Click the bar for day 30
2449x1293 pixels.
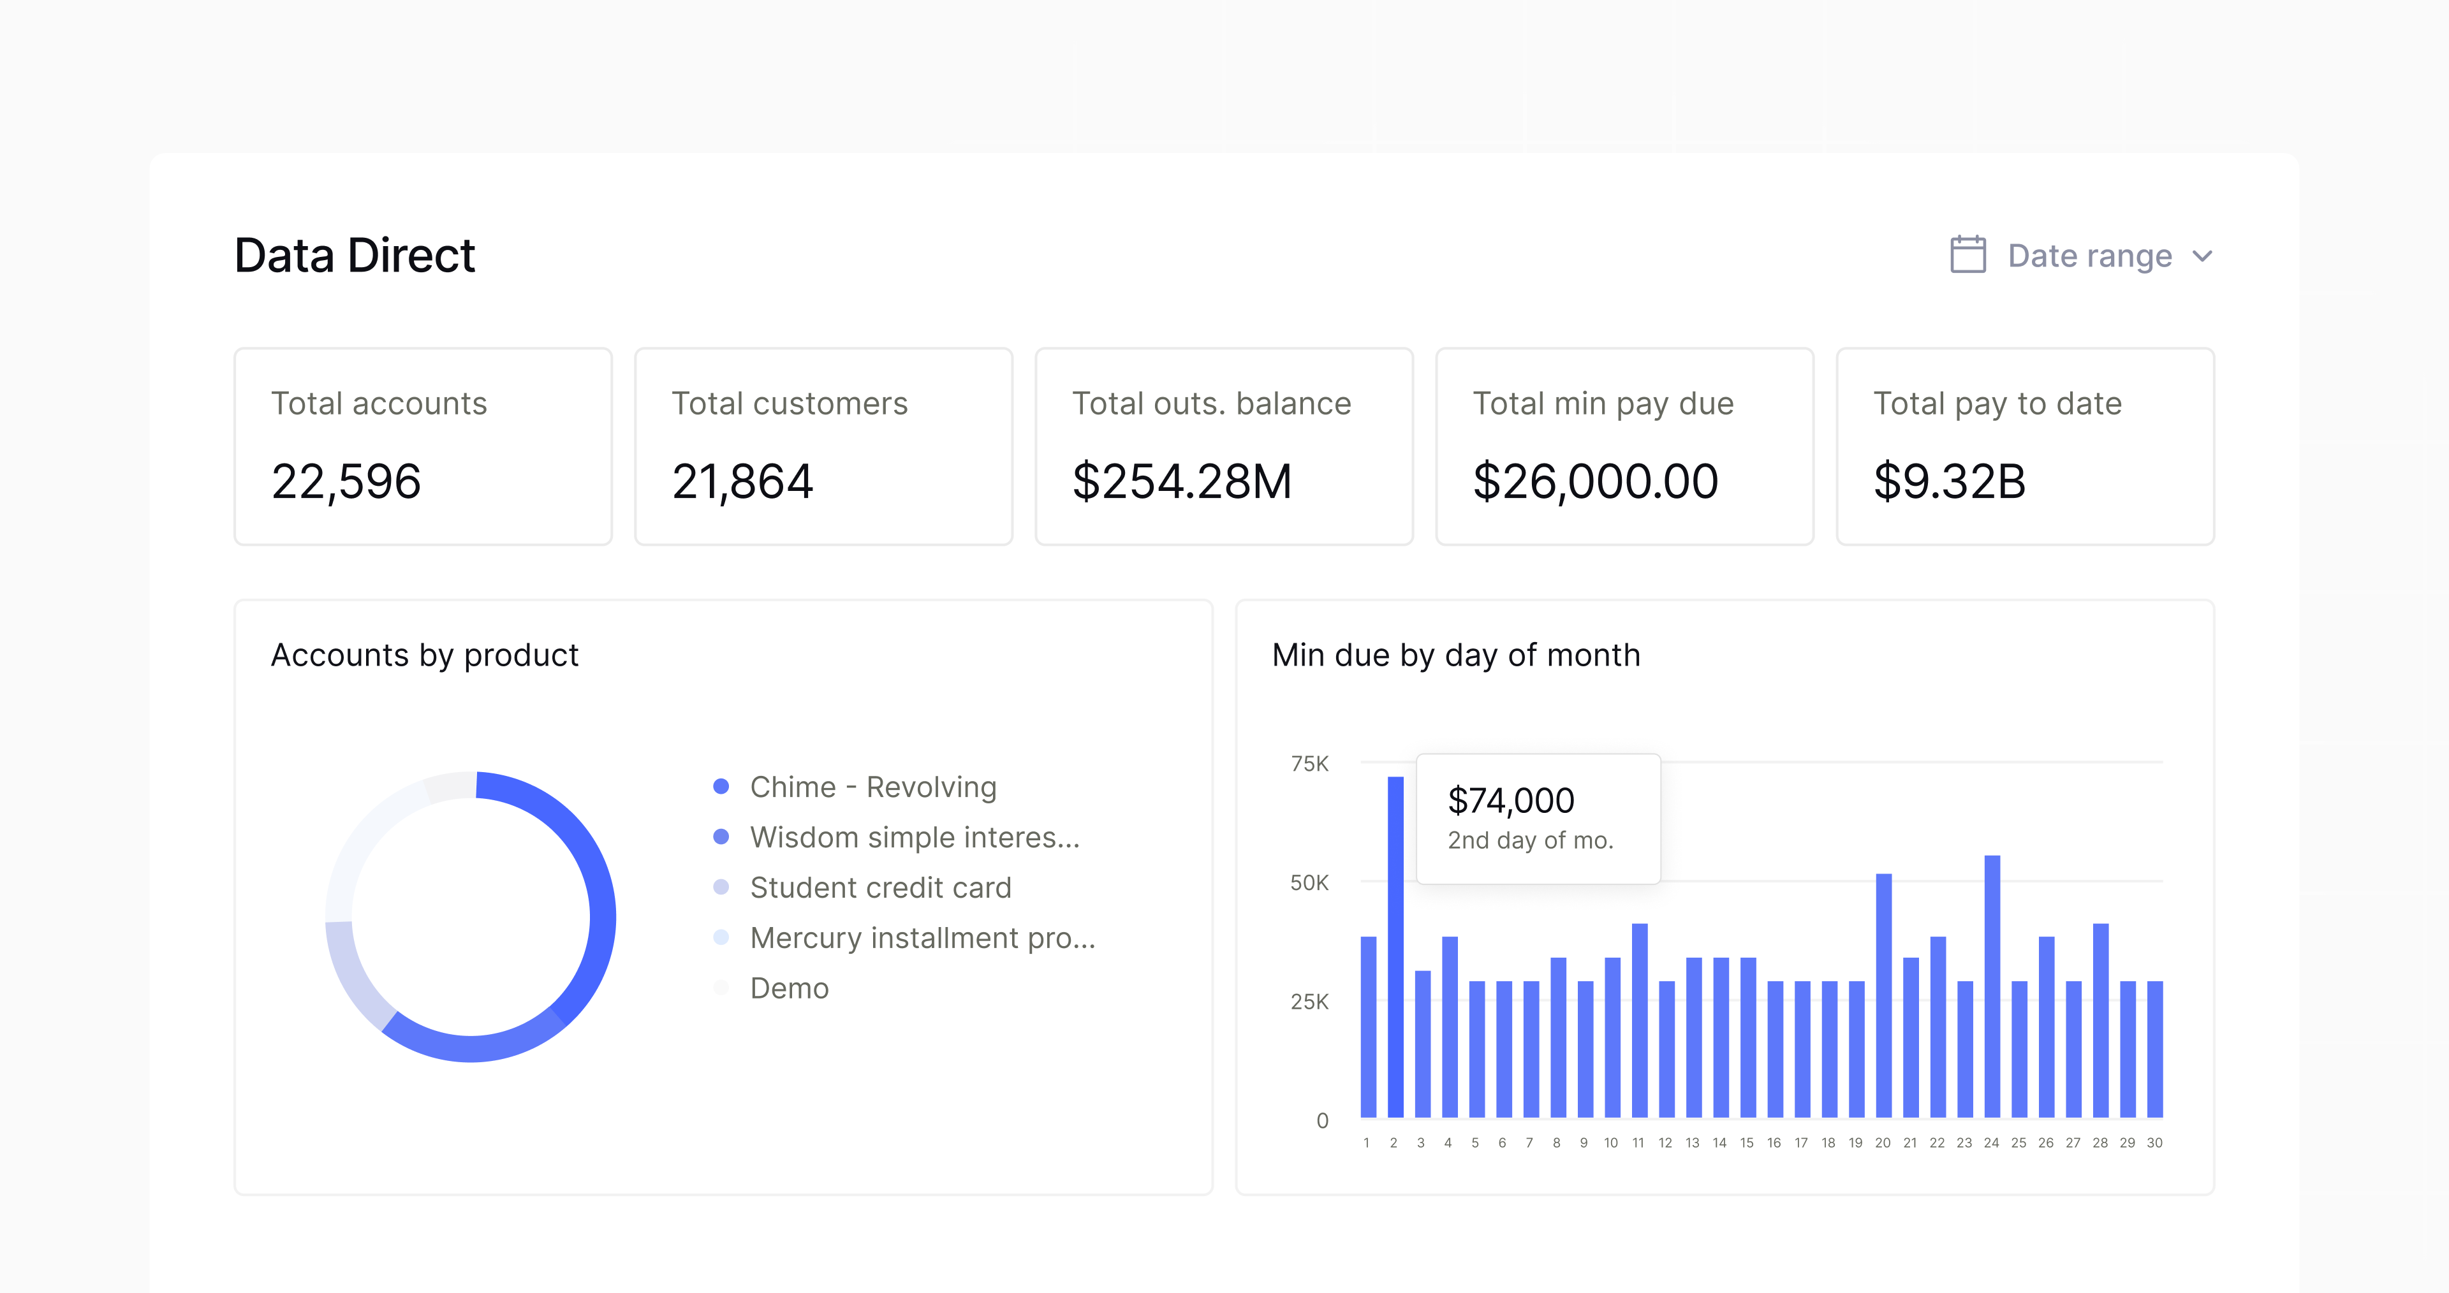(x=2154, y=1049)
